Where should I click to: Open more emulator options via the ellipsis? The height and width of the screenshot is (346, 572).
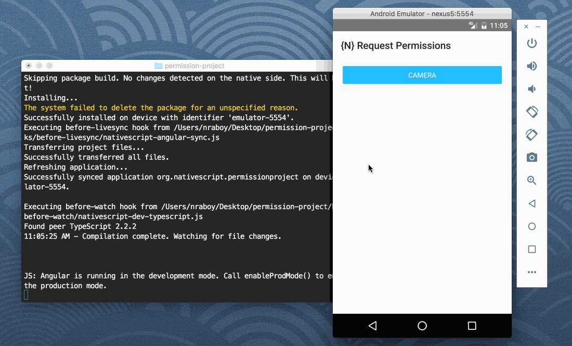[531, 272]
